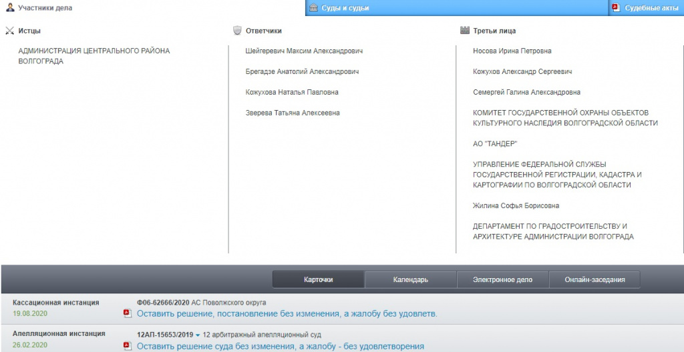Open the cassation decision link dated 19.08.2020
This screenshot has height=352, width=684.
point(287,313)
